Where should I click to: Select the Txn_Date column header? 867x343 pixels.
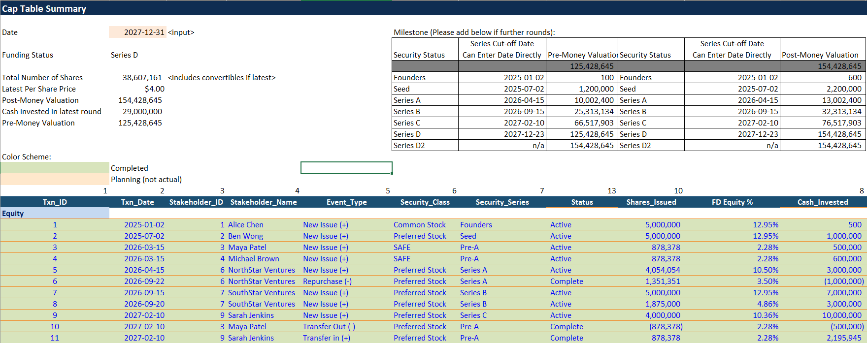[137, 202]
